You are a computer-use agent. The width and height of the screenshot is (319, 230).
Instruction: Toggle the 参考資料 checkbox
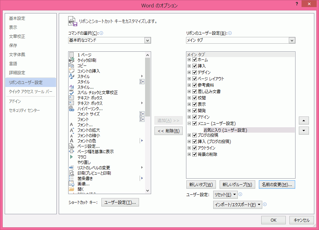click(x=194, y=85)
